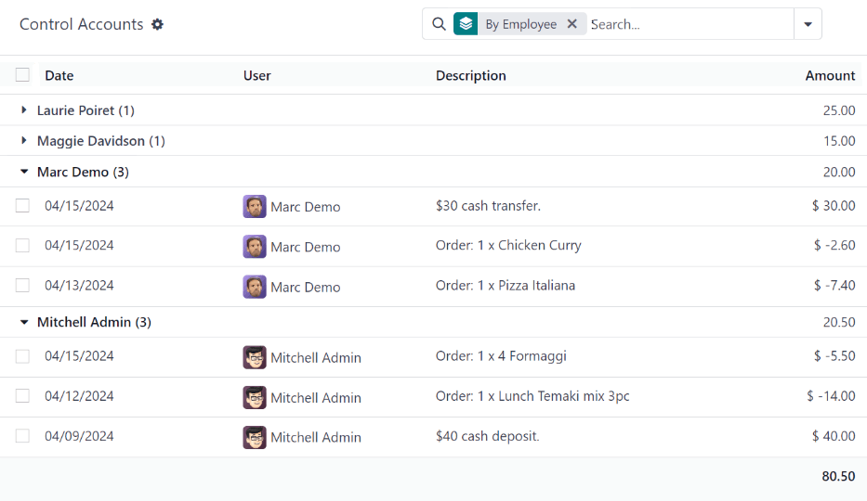Screen dimensions: 867x501
Task: Click Marc Demo avatar on $30 cash transfer row
Action: [x=255, y=206]
